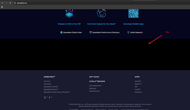
Task: Open site information icon in address bar
Action: point(15,3)
